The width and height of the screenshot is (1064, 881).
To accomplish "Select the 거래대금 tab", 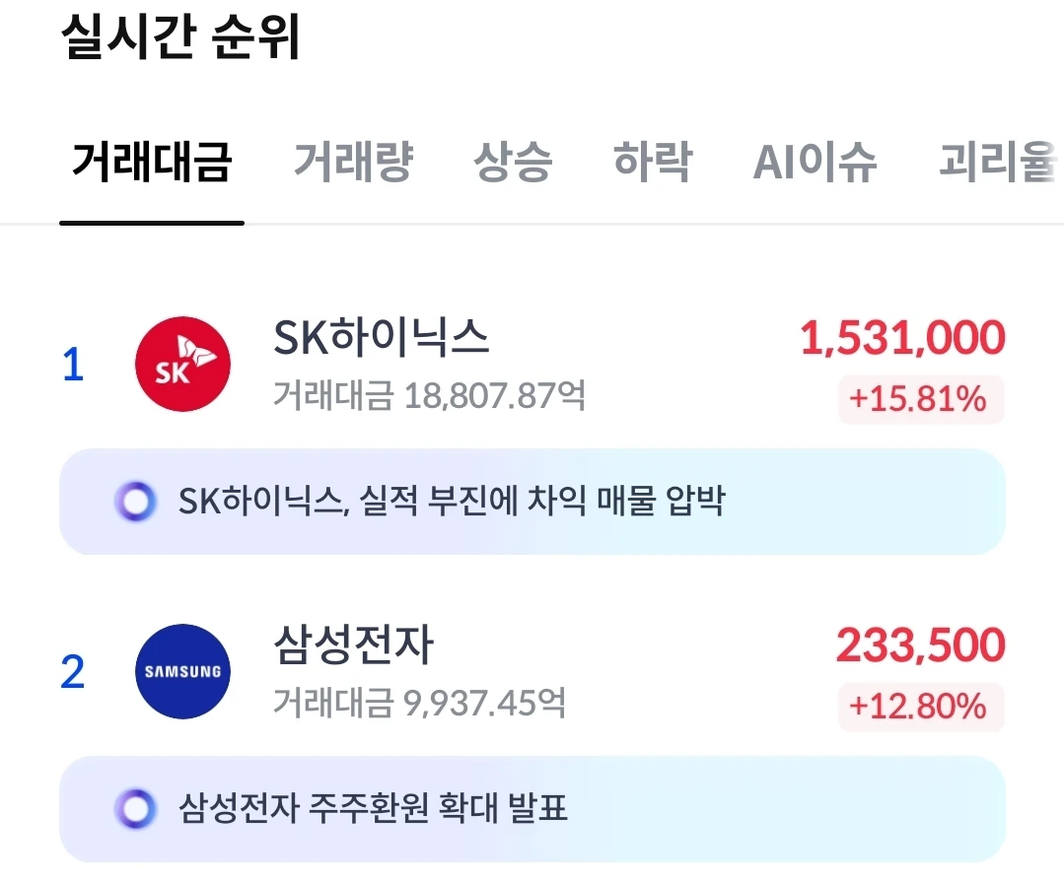I will coord(152,162).
